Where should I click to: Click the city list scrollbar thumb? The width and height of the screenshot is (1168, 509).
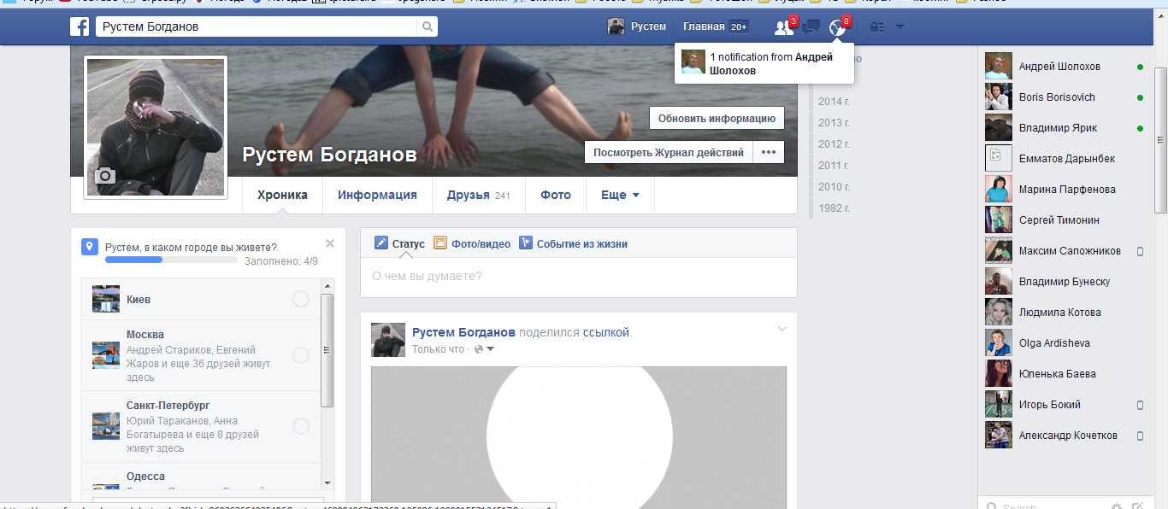point(327,350)
